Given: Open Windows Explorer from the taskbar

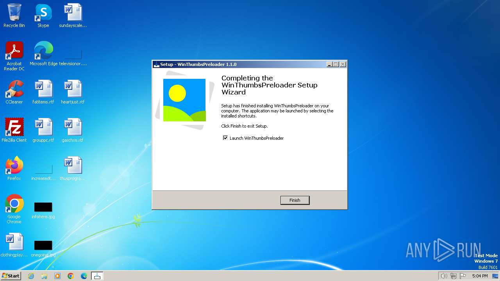Looking at the screenshot, I should point(44,276).
